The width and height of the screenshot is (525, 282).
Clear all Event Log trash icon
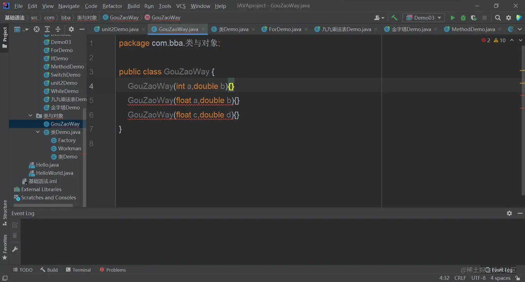coord(15,236)
